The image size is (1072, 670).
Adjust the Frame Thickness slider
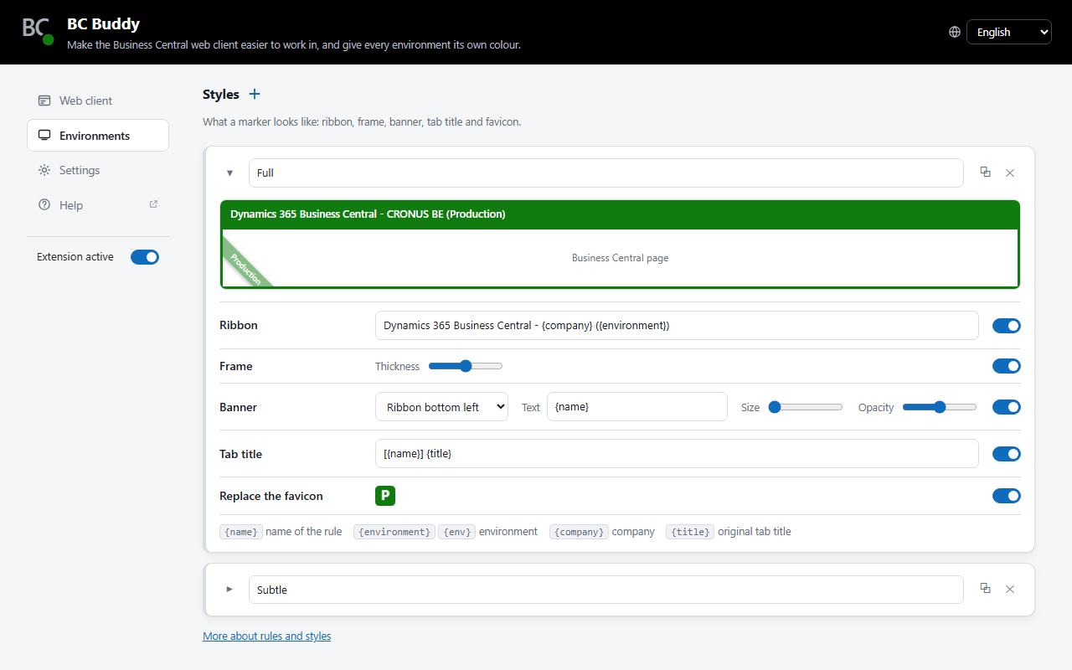466,366
